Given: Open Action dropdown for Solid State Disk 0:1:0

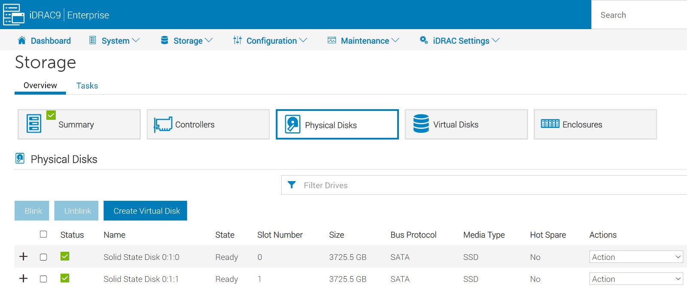Looking at the screenshot, I should tap(636, 257).
